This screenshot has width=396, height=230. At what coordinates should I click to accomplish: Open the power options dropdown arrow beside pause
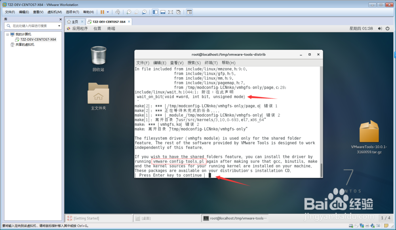(x=108, y=12)
